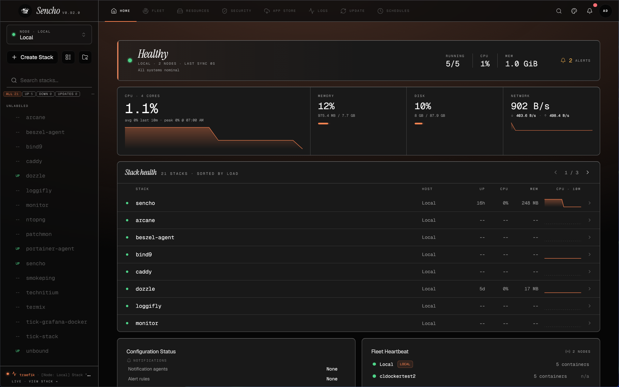Open the Logs tab
The image size is (619, 387).
pos(318,11)
